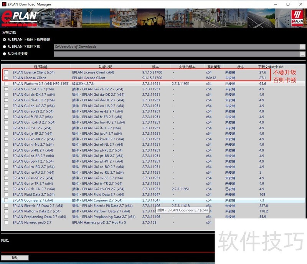Viewport: 307px width, 264px height.
Task: Toggle the EPLAN Gui ro-RO 2.7 checkbox
Action: click(x=6, y=167)
